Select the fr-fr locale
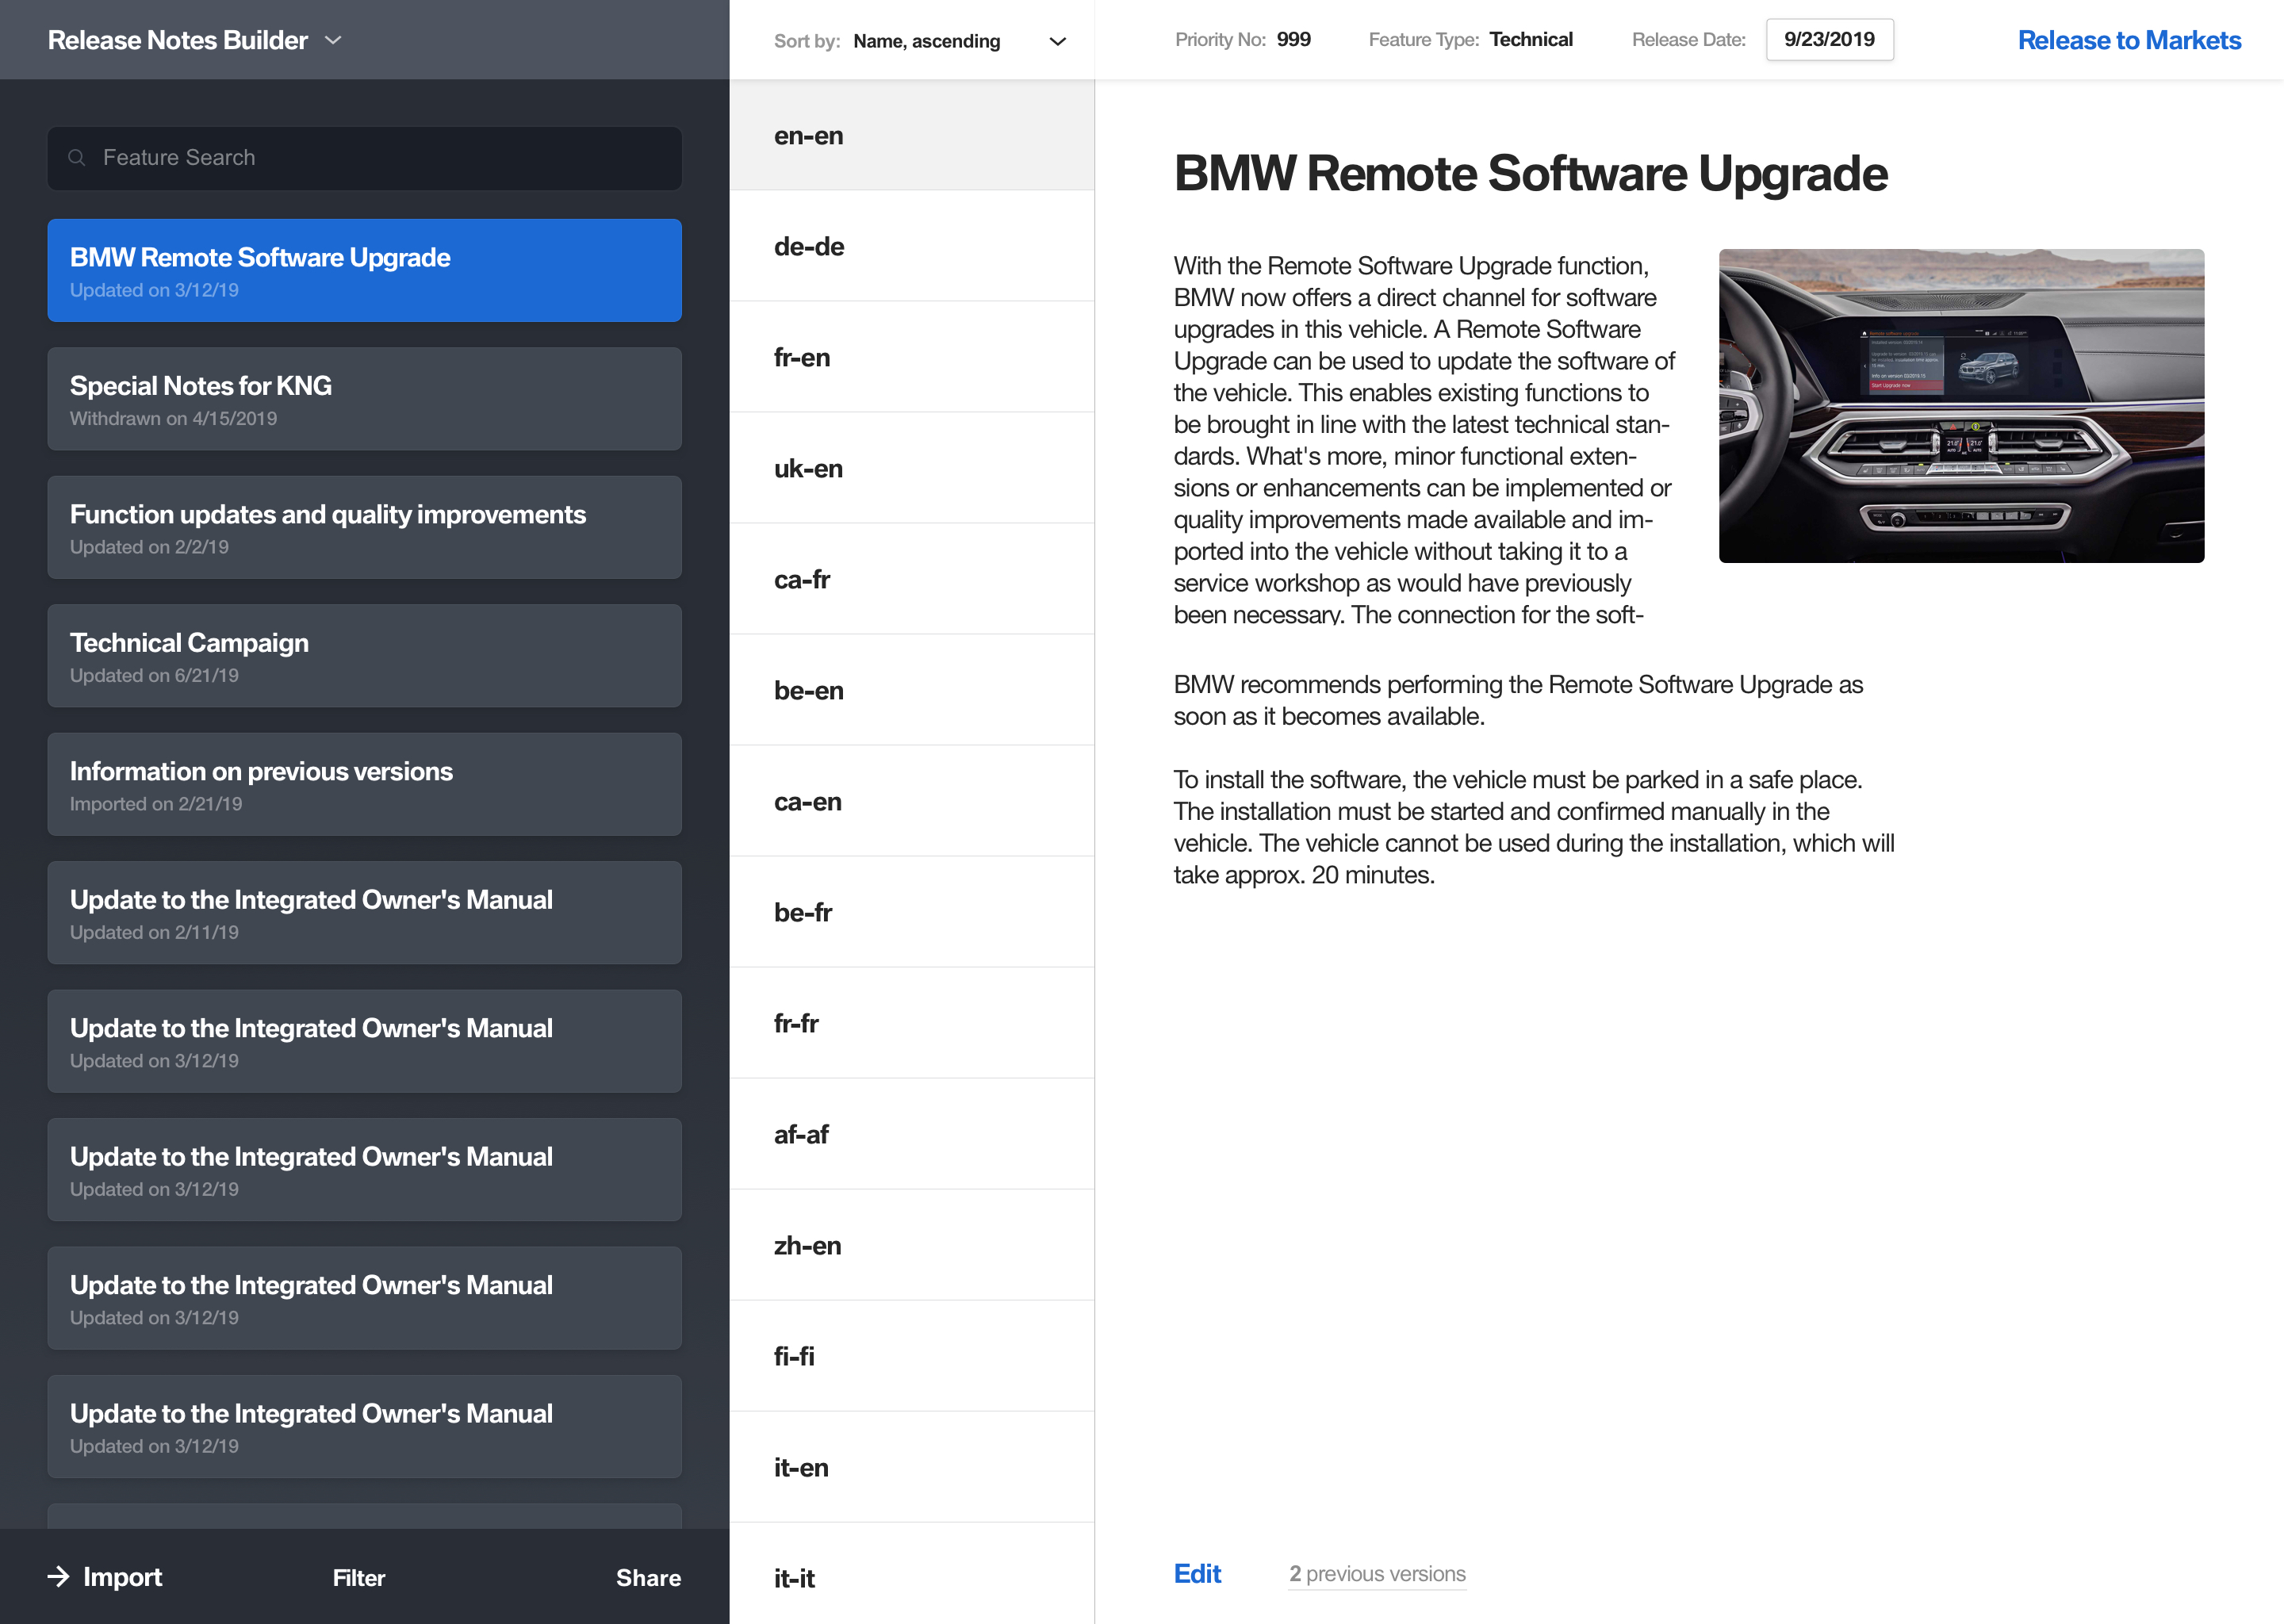Viewport: 2284px width, 1624px height. click(x=912, y=1023)
